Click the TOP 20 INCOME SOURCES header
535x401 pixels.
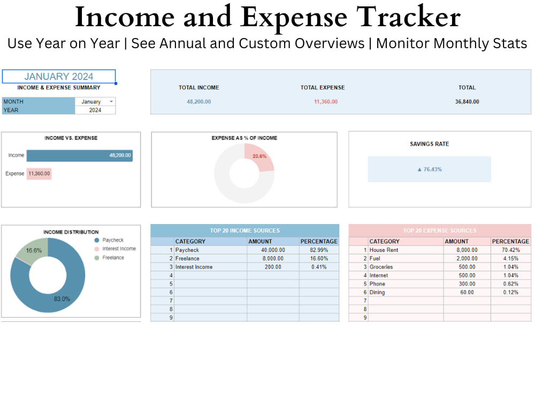coord(244,231)
